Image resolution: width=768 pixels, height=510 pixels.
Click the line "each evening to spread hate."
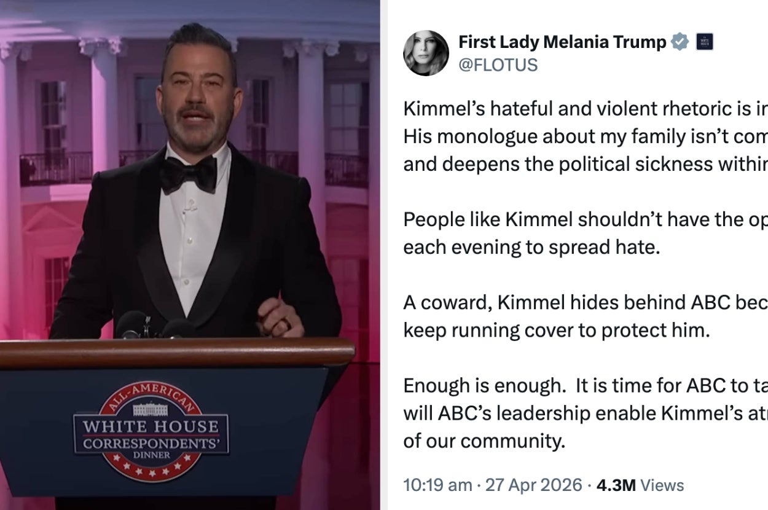(531, 248)
